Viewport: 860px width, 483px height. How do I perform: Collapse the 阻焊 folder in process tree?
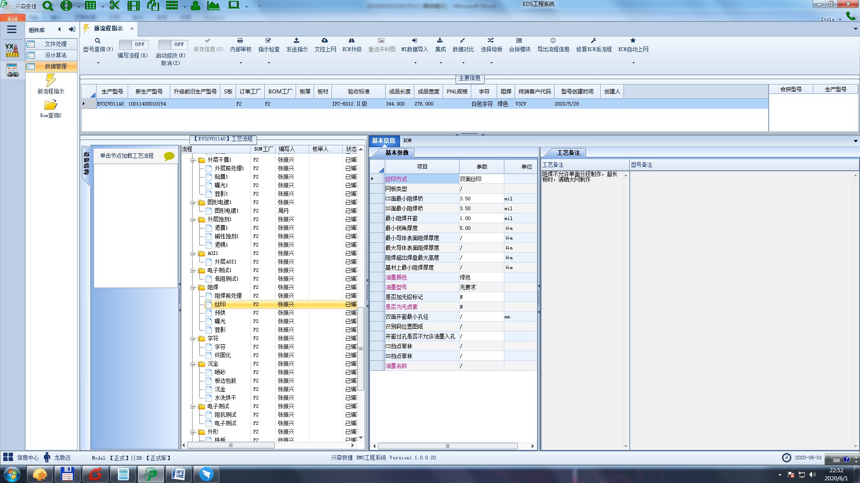click(x=193, y=288)
